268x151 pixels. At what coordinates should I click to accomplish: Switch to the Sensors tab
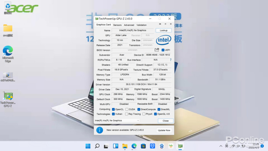[x=117, y=25]
